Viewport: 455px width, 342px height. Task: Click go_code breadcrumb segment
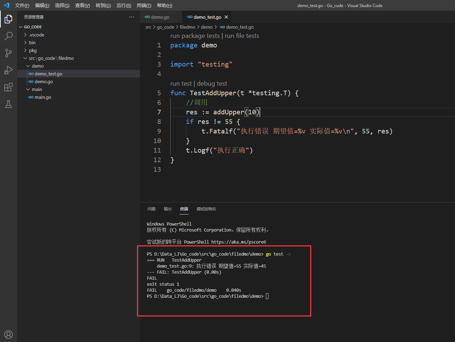pos(165,27)
